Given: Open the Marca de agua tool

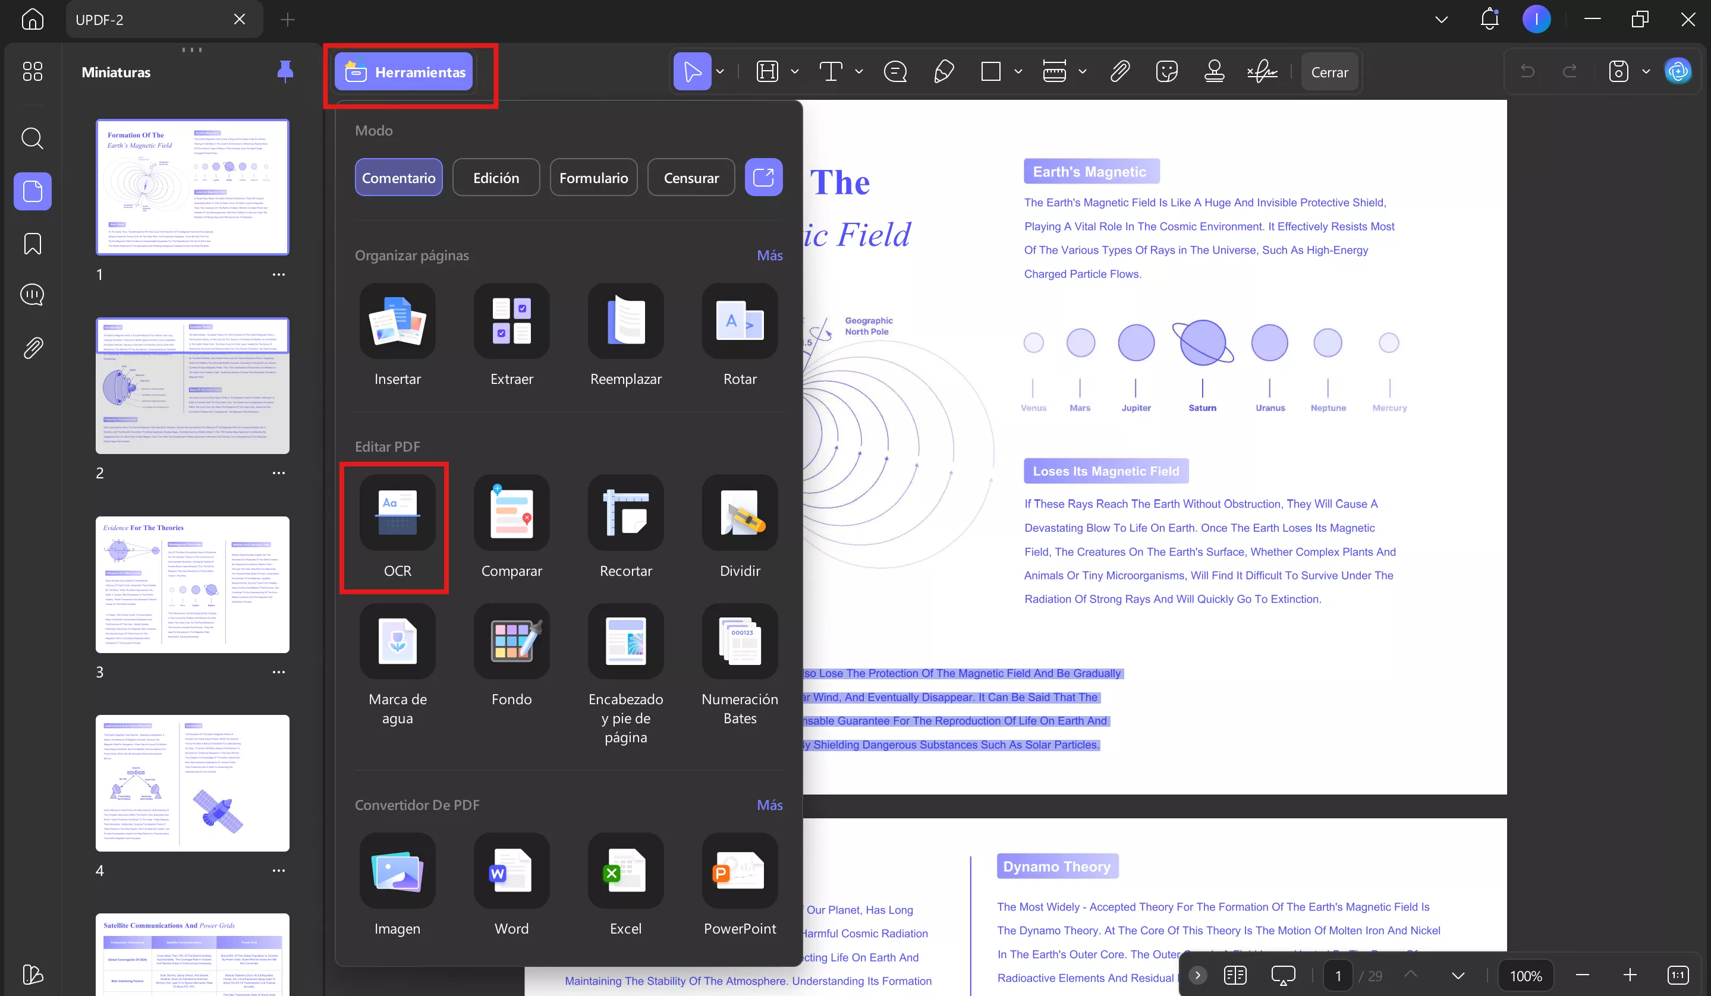Looking at the screenshot, I should pos(397,665).
